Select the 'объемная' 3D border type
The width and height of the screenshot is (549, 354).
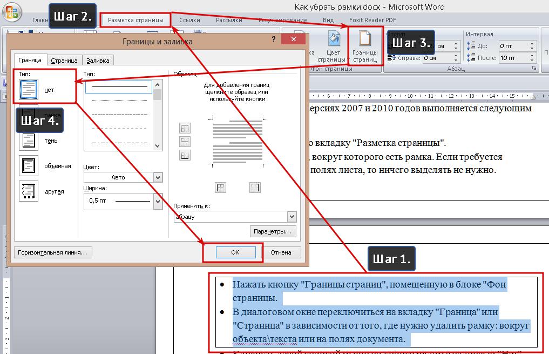[x=29, y=166]
